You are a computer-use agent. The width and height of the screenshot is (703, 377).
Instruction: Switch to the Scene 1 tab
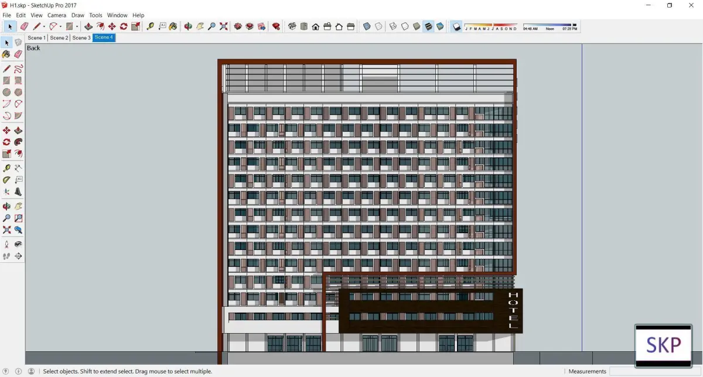36,37
